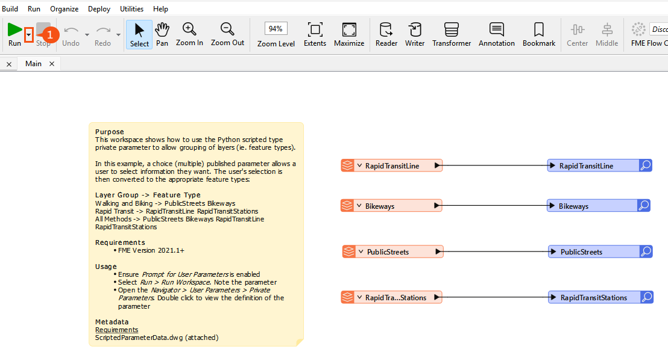
Task: Add a Reader from the toolbar
Action: pyautogui.click(x=386, y=34)
